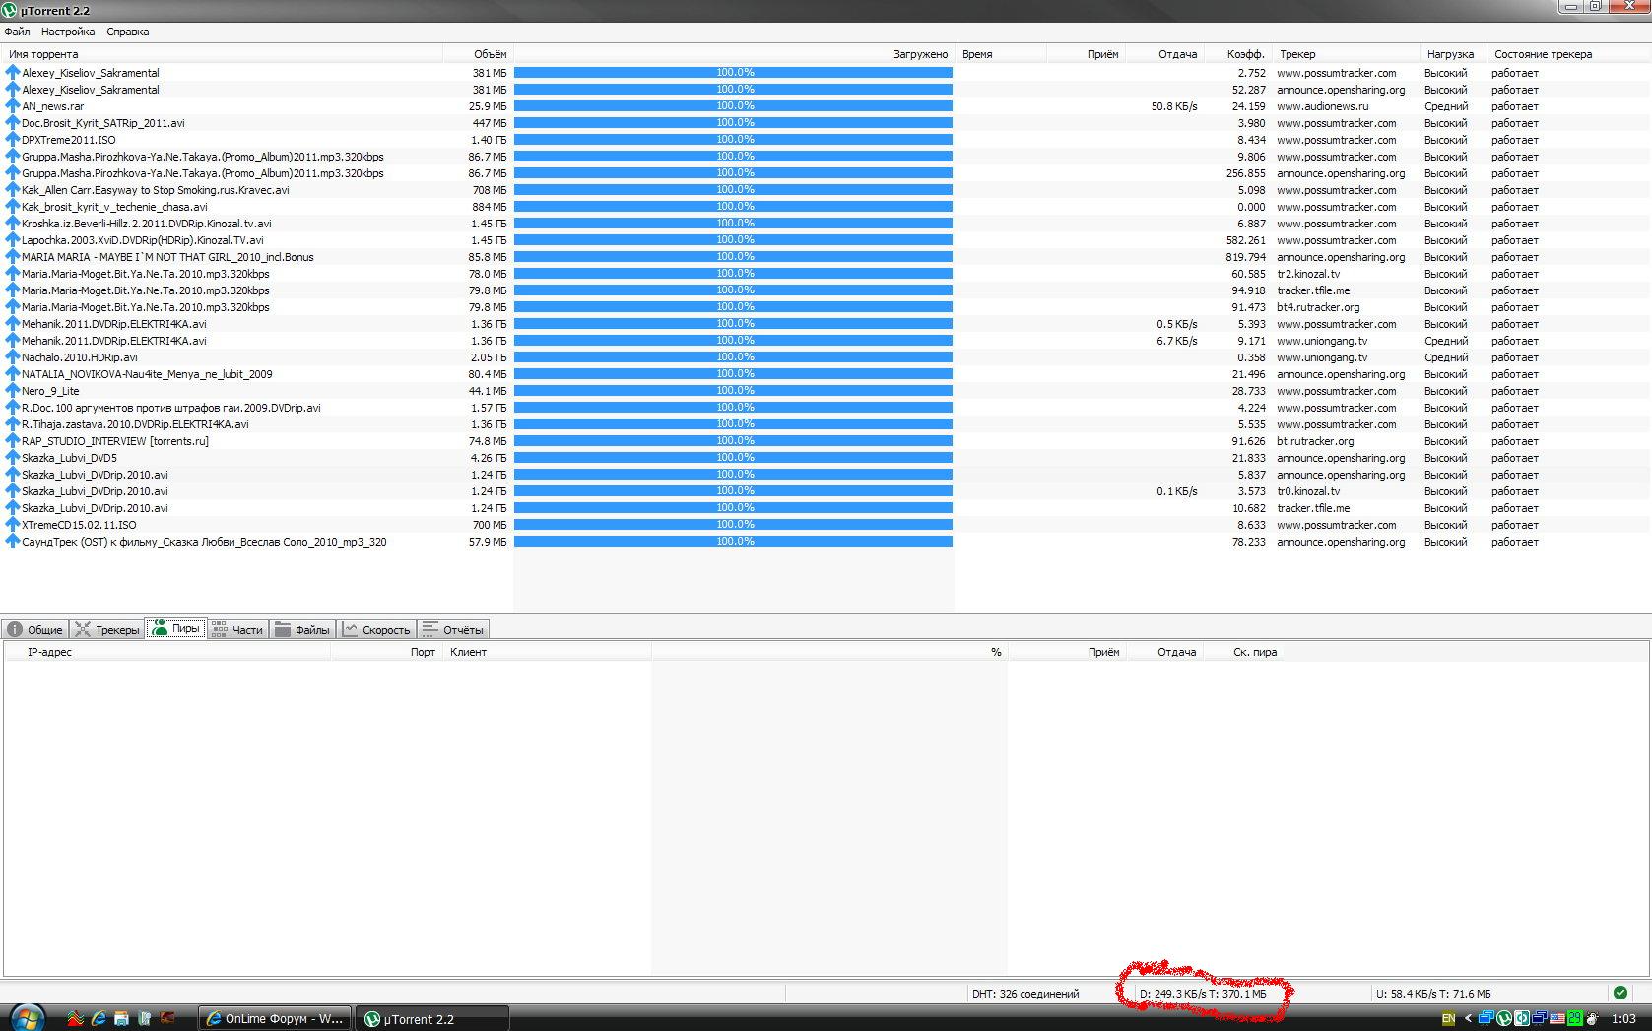1652x1031 pixels.
Task: Click the 50.8 КБ/s upload speed value
Action: coord(1174,106)
